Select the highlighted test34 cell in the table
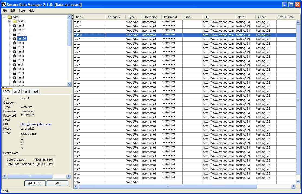Viewport: 302px width, 194px height. click(x=90, y=35)
